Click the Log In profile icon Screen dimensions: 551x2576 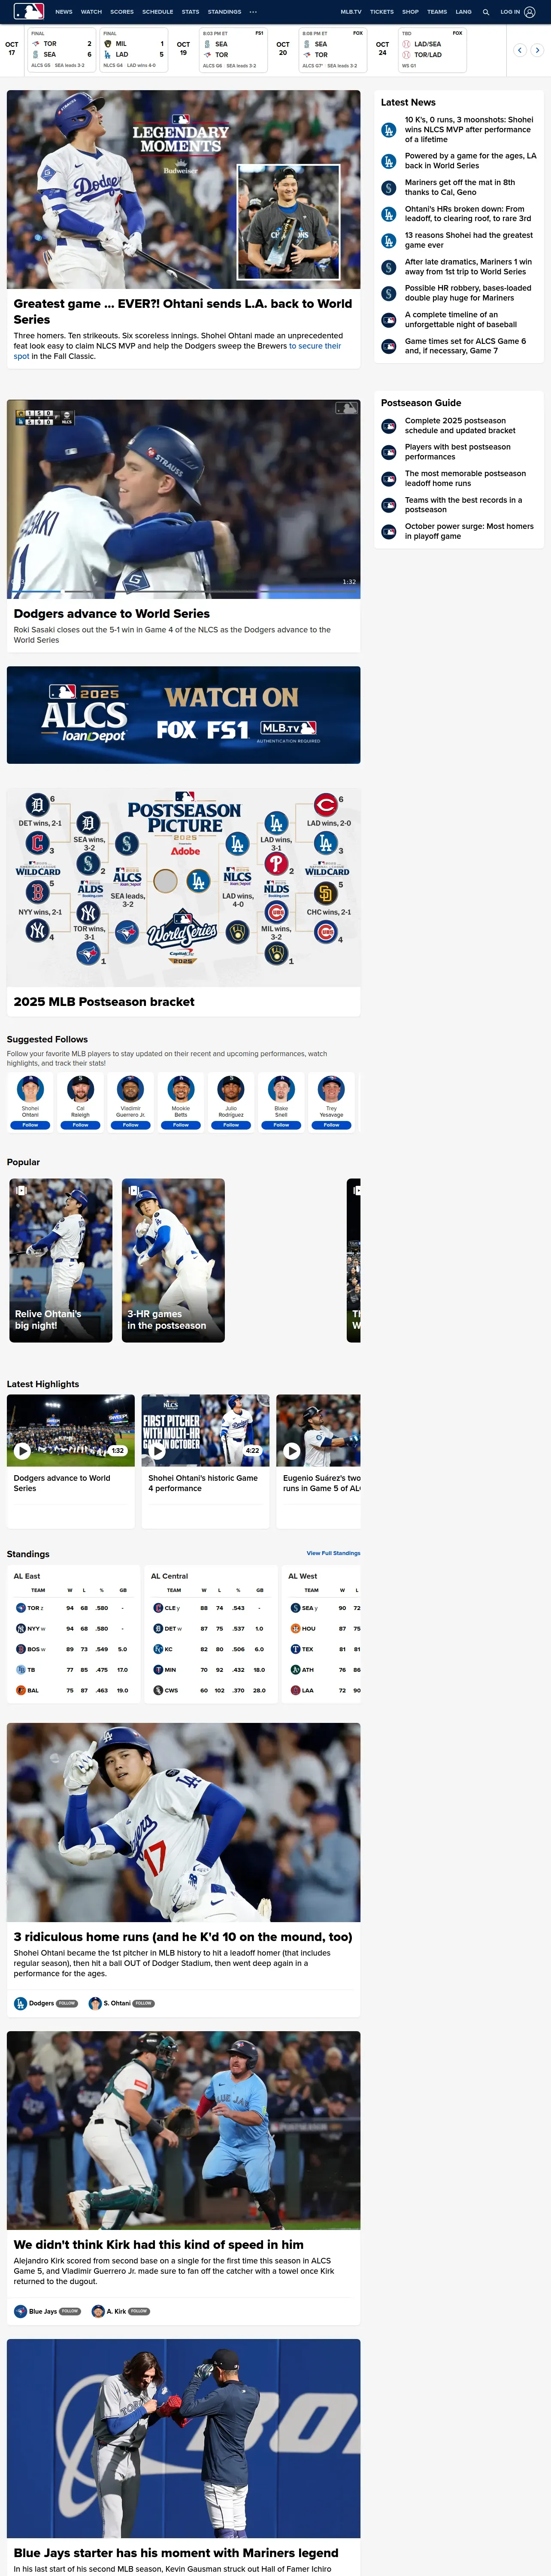(x=530, y=12)
